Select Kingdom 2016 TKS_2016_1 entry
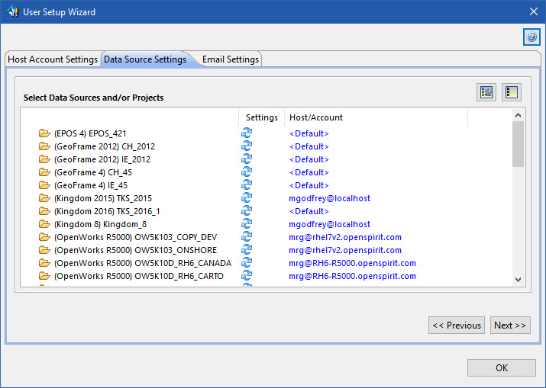The height and width of the screenshot is (388, 546). (x=106, y=211)
